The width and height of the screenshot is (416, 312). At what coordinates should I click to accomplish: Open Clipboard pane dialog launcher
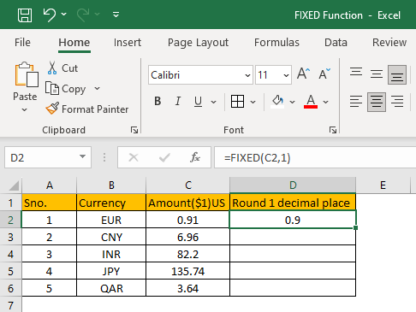(x=134, y=130)
